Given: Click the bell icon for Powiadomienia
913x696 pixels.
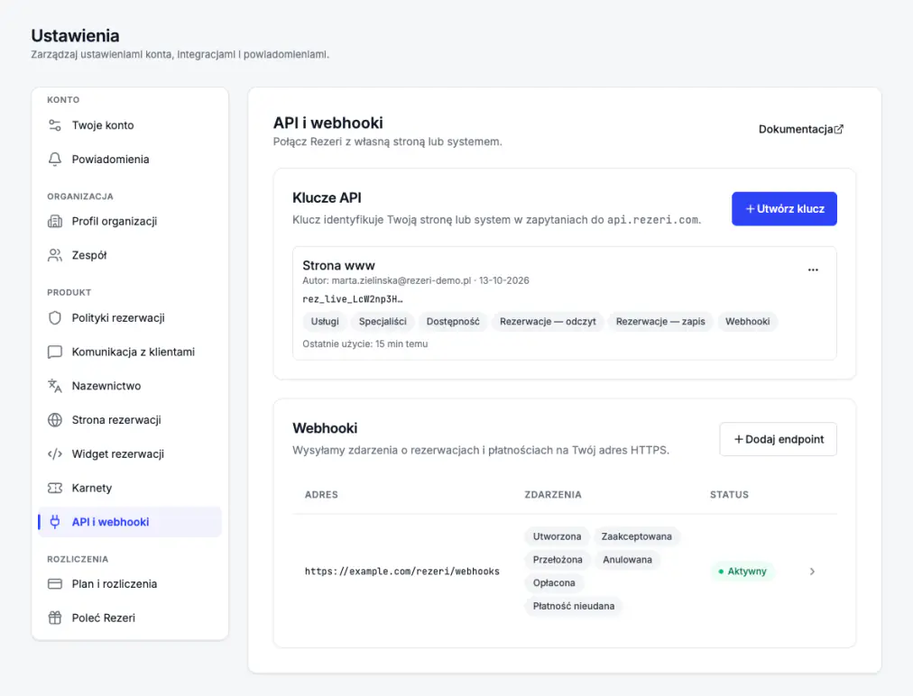Looking at the screenshot, I should point(55,160).
